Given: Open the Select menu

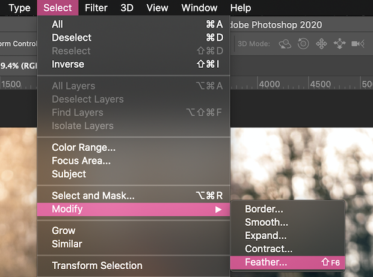Looking at the screenshot, I should tap(58, 8).
